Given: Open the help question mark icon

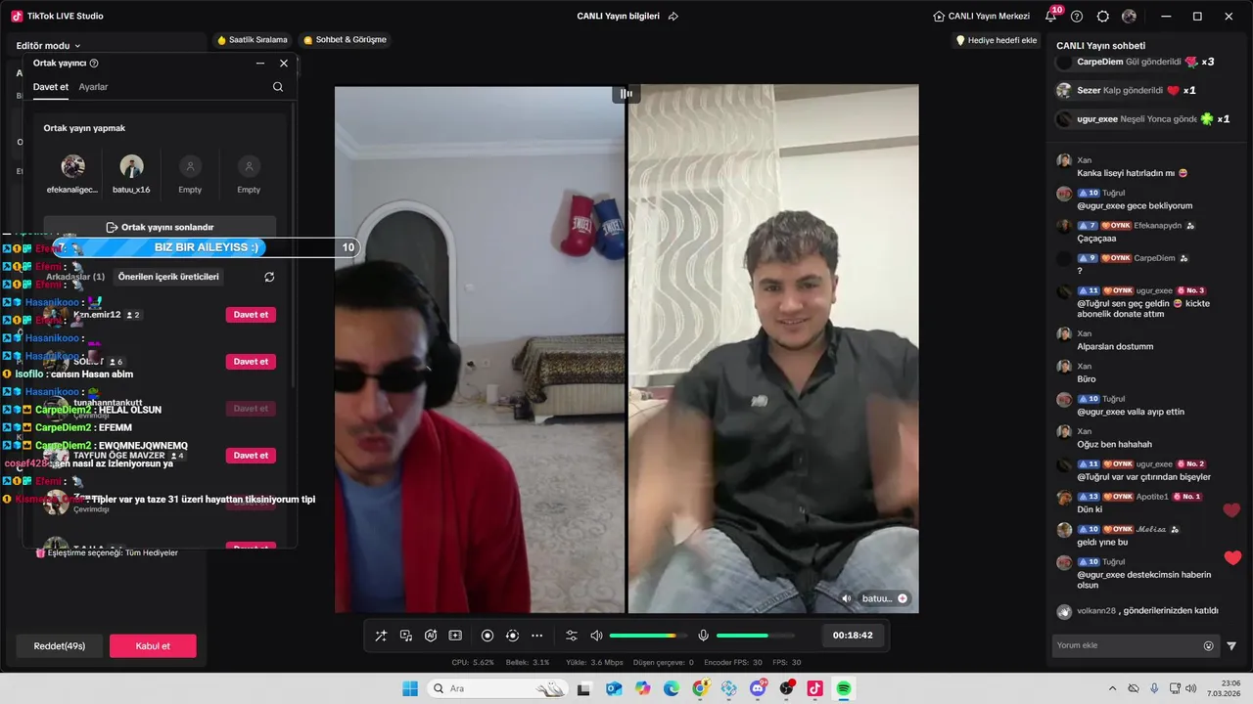Looking at the screenshot, I should pyautogui.click(x=1077, y=17).
